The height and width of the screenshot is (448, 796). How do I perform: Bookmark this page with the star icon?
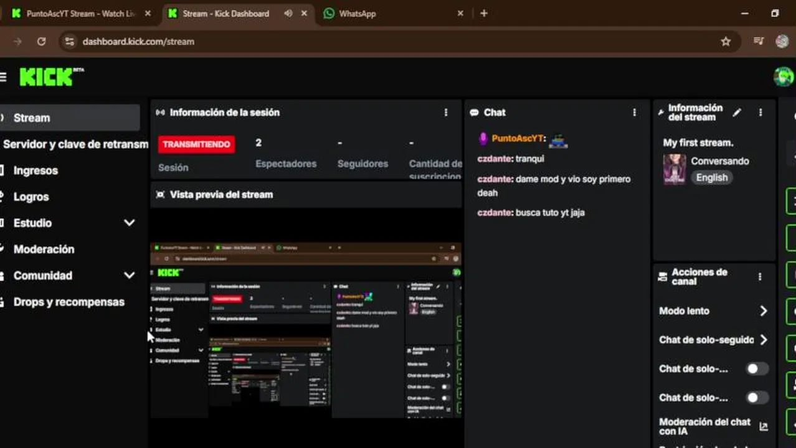tap(726, 42)
